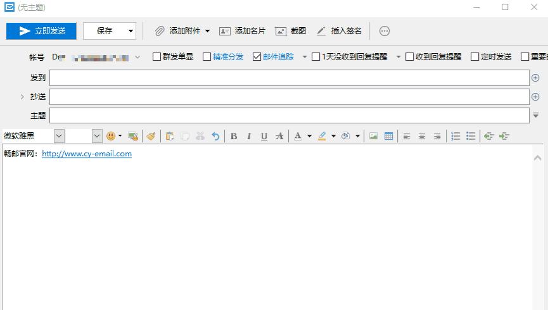Expand the 微软雅黑 font dropdown
Image resolution: width=548 pixels, height=310 pixels.
tap(59, 136)
